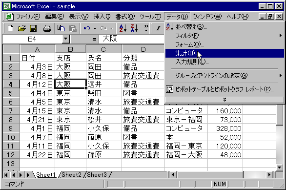The width and height of the screenshot is (286, 190).
Task: Open the ウィンドウ(W) menu
Action: coord(207,17)
